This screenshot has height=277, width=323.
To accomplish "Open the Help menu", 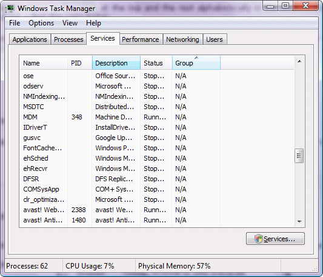I will click(93, 23).
